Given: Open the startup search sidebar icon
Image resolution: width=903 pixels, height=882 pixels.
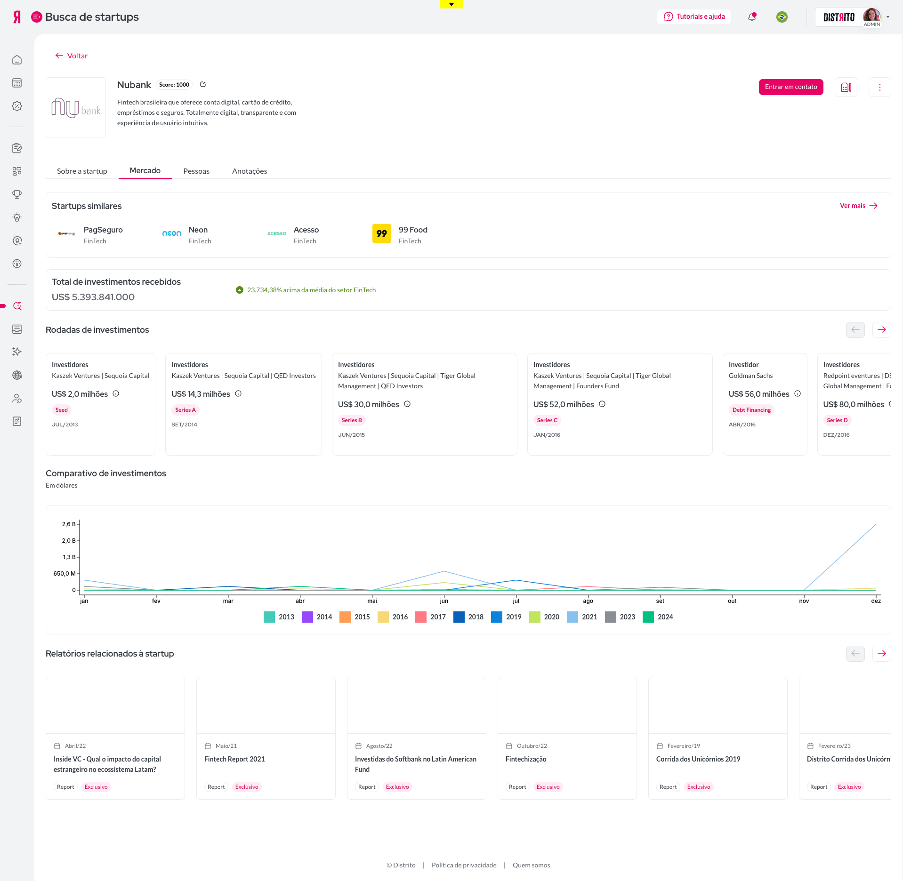Looking at the screenshot, I should pyautogui.click(x=17, y=306).
